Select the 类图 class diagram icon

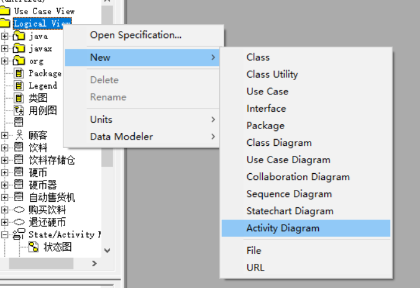tap(19, 98)
